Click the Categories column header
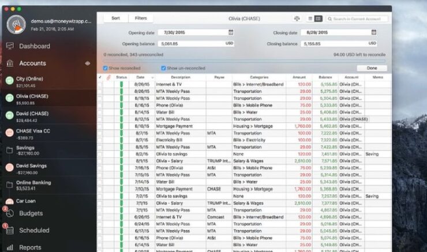The height and width of the screenshot is (252, 427). click(259, 77)
